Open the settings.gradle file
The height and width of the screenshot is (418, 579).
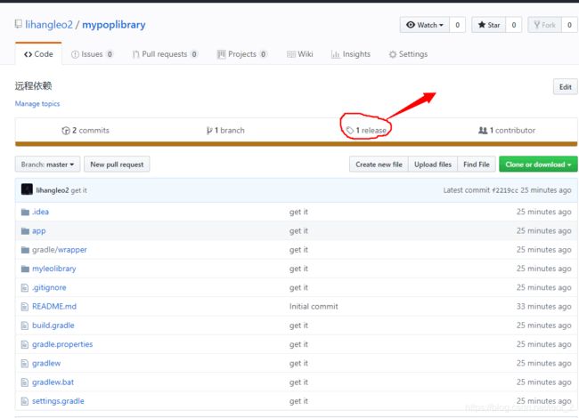[x=58, y=401]
